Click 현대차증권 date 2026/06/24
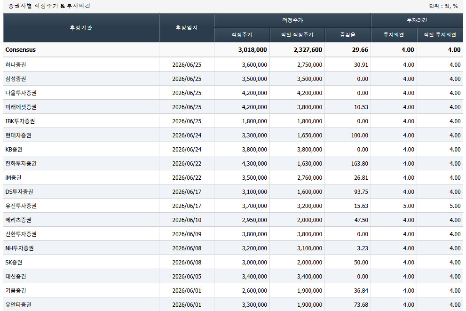 click(187, 136)
